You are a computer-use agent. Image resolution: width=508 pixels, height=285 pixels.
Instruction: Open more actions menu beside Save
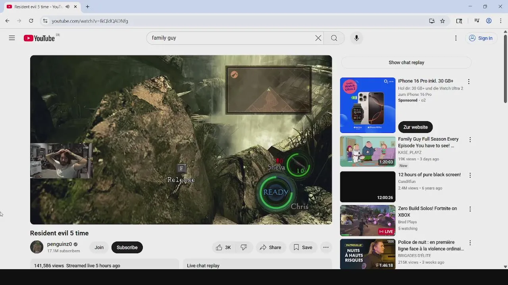[326, 247]
